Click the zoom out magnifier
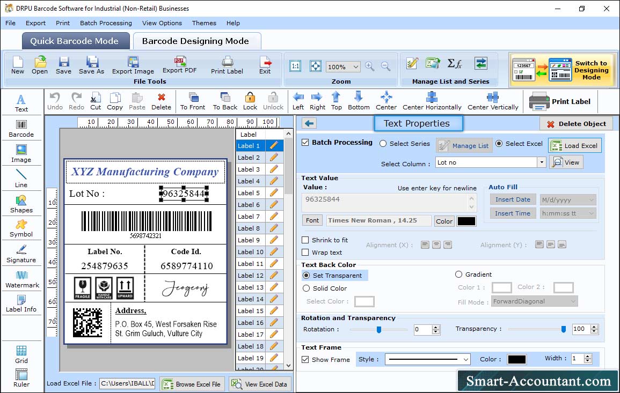 385,66
